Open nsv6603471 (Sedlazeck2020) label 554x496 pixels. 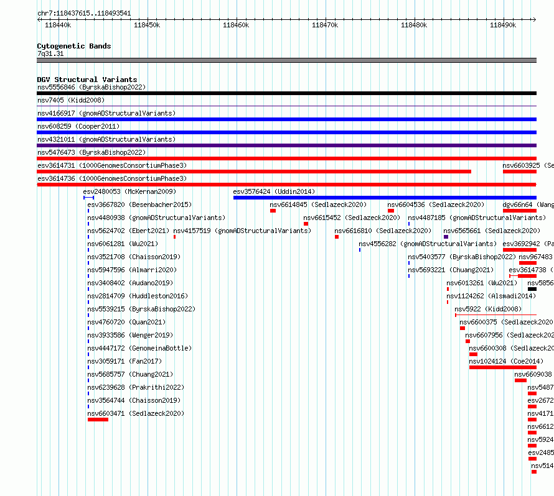(x=136, y=413)
